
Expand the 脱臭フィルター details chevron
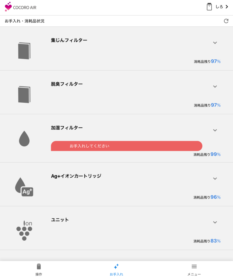[215, 86]
